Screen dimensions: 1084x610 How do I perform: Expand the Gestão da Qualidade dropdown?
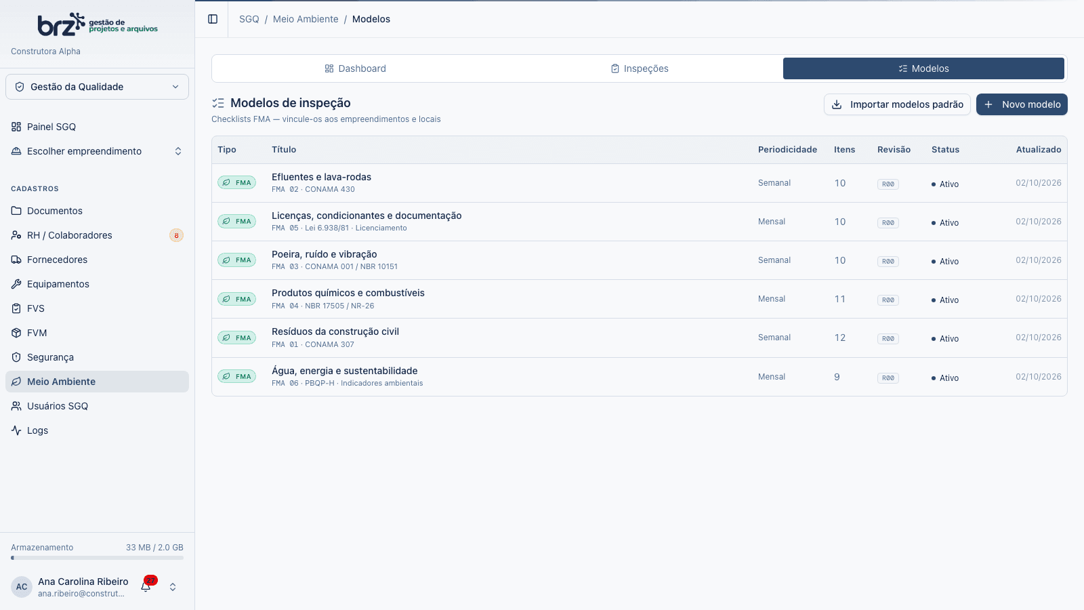tap(97, 87)
